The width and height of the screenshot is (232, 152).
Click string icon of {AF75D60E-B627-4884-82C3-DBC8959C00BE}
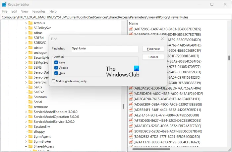[x=131, y=120]
